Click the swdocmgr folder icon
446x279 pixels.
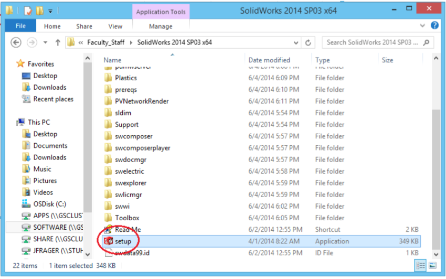tap(108, 159)
